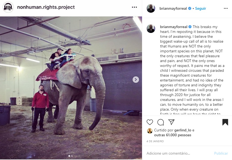Click brianmayforreal username in the caption

(174, 27)
